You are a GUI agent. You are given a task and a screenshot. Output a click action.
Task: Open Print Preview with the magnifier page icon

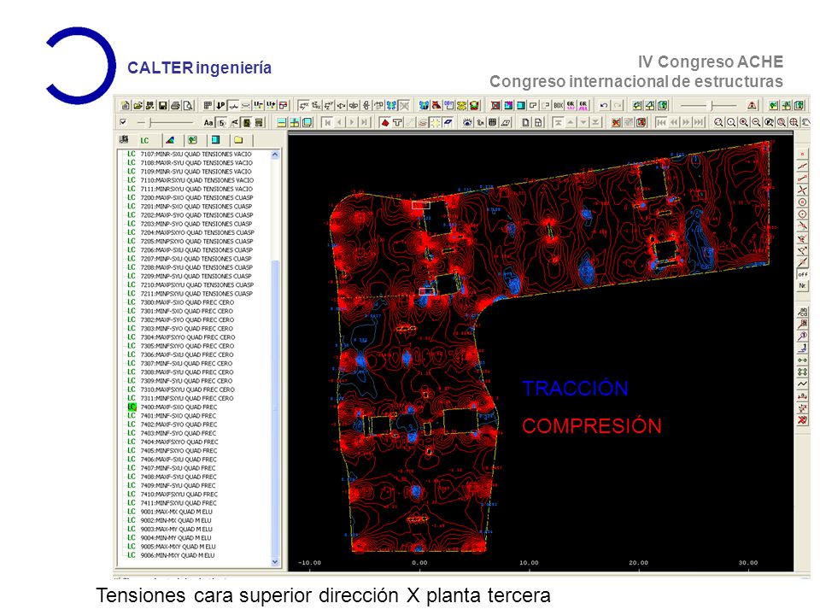[x=188, y=106]
